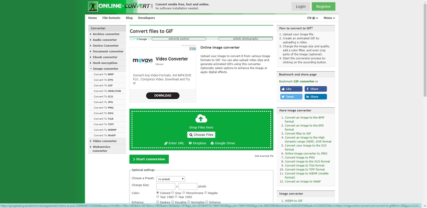This screenshot has height=208, width=427.
Task: Share page via Facebook Share button
Action: [x=316, y=89]
